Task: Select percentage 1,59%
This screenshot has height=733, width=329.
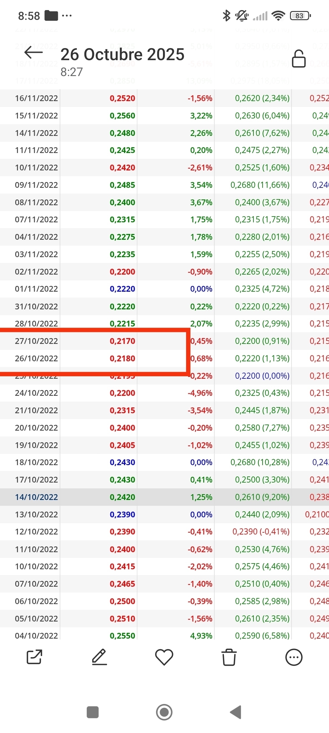Action: [201, 254]
